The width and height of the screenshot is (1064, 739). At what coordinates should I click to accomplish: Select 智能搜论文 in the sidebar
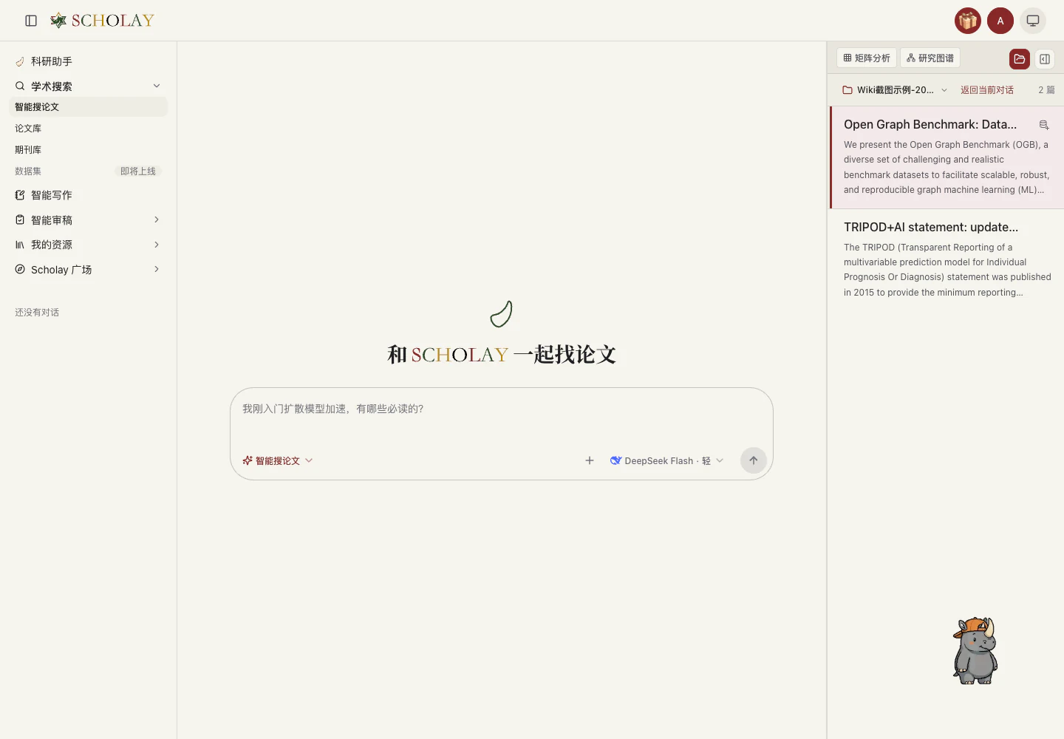point(88,107)
